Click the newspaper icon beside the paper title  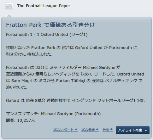9,6
